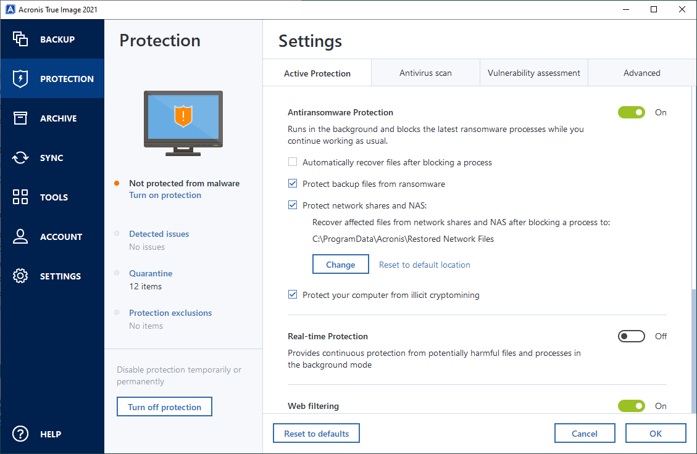Turn off the Antiransomware Protection switch

(x=631, y=112)
